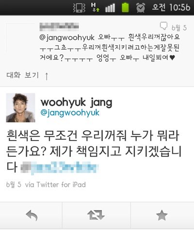Tap the blank avatar of reply author
The image size is (194, 230).
(20, 37)
